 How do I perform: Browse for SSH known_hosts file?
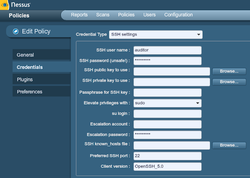(229, 145)
